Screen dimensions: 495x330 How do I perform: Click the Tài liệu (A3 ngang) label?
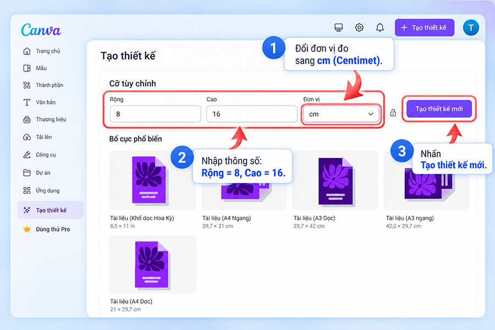pos(410,218)
